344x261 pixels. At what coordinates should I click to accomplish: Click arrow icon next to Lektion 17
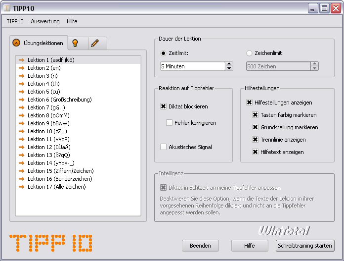pyautogui.click(x=22, y=187)
